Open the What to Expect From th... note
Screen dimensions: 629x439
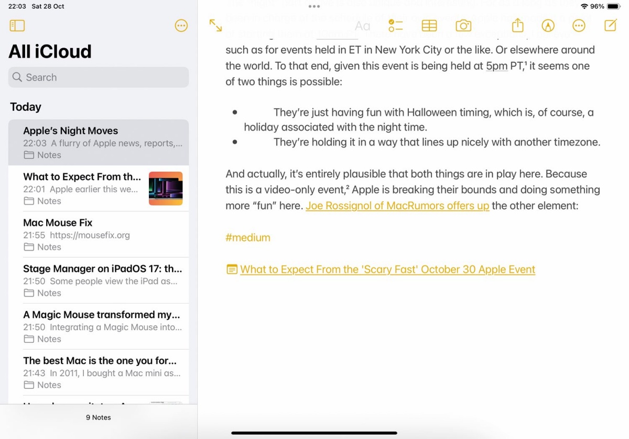(x=99, y=188)
